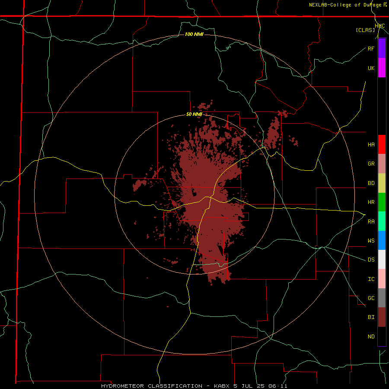Screen dimensions: 389x389
Task: Pick the RA mint green legend swatch
Action: [x=382, y=221]
